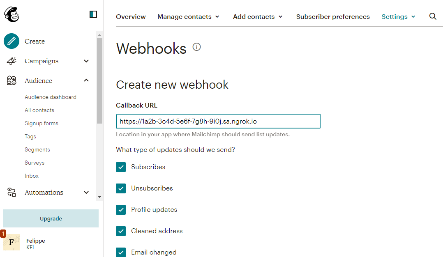
Task: Uncheck the Unsubscribes checkbox
Action: [121, 188]
